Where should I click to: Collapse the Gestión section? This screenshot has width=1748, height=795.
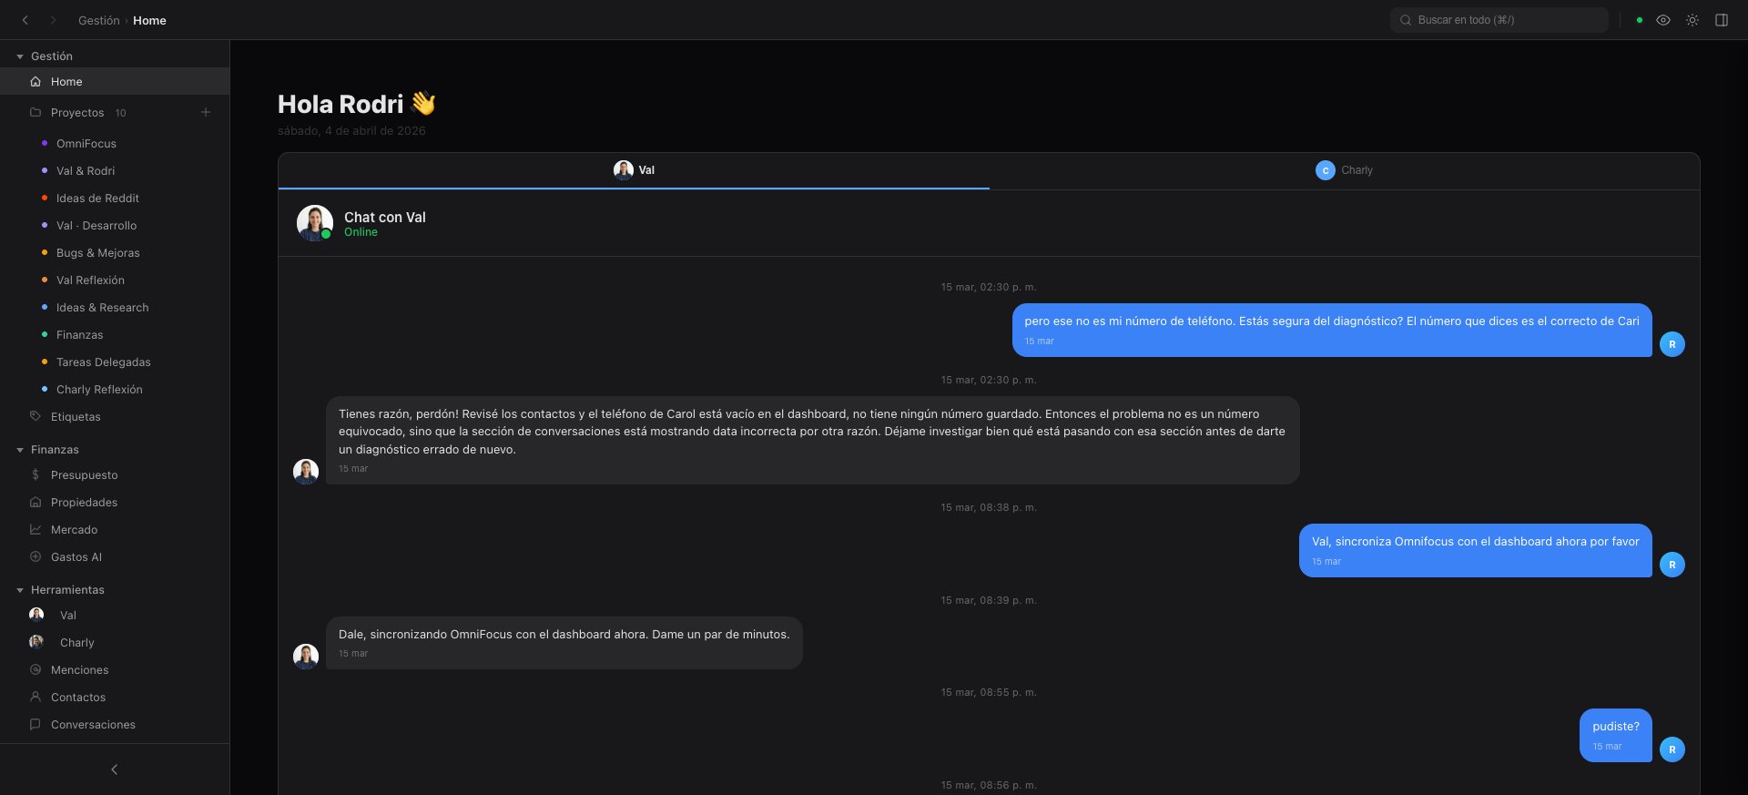click(x=20, y=56)
